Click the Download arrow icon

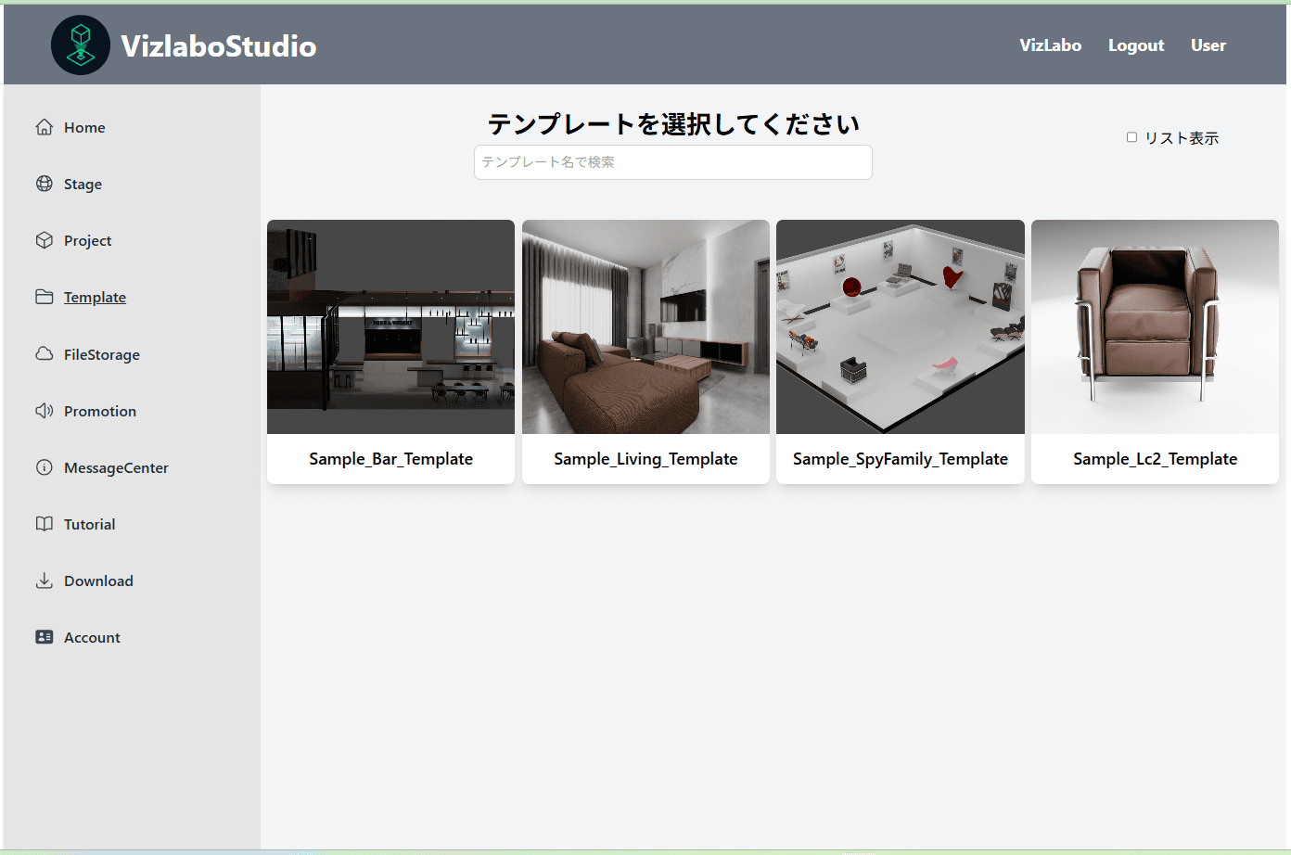(44, 581)
